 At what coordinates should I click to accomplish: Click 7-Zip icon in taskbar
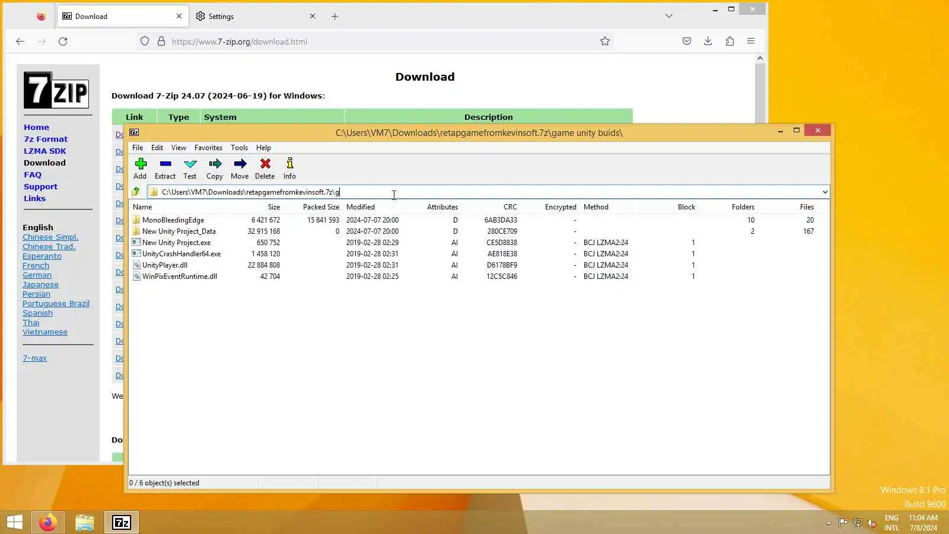pyautogui.click(x=122, y=522)
